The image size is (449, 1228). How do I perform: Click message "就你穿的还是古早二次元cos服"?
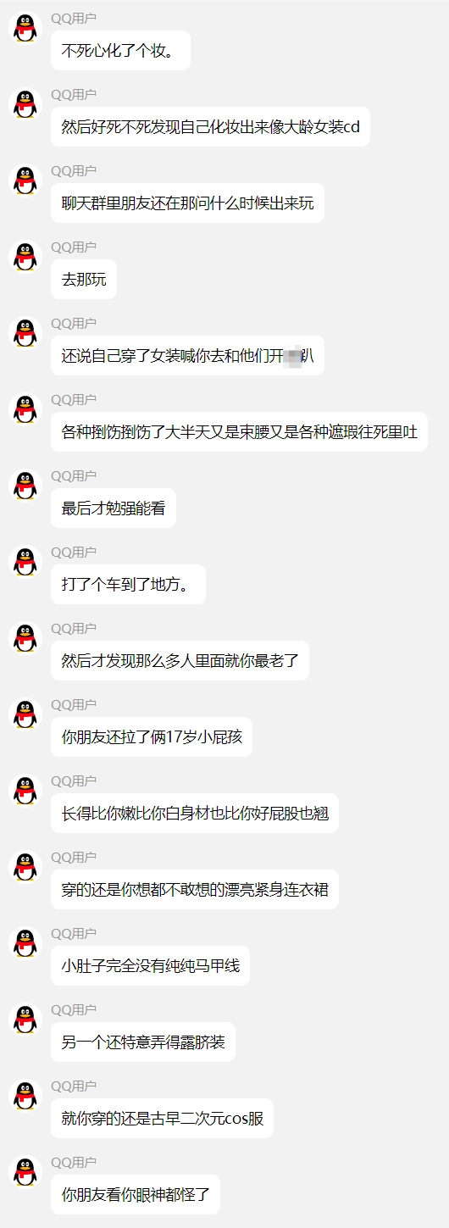click(163, 1119)
